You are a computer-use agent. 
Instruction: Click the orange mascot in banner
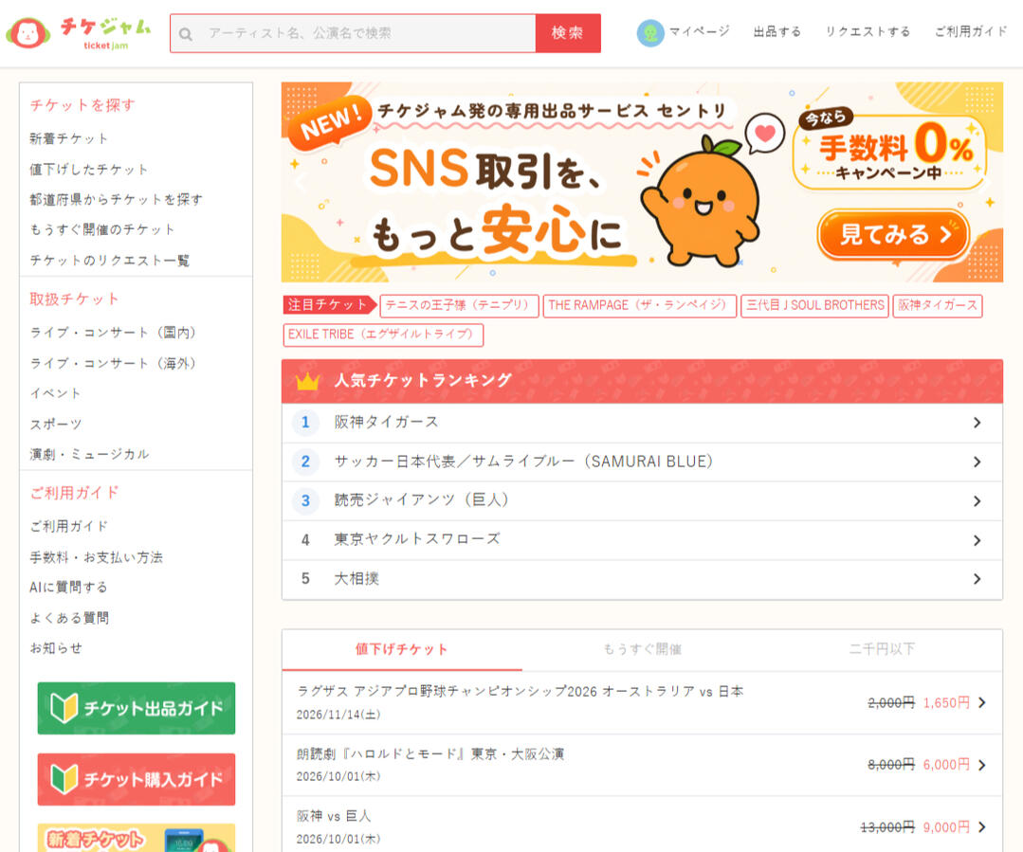click(702, 201)
